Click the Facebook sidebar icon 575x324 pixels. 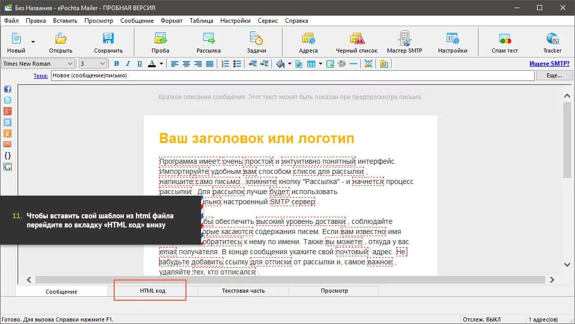pos(8,89)
